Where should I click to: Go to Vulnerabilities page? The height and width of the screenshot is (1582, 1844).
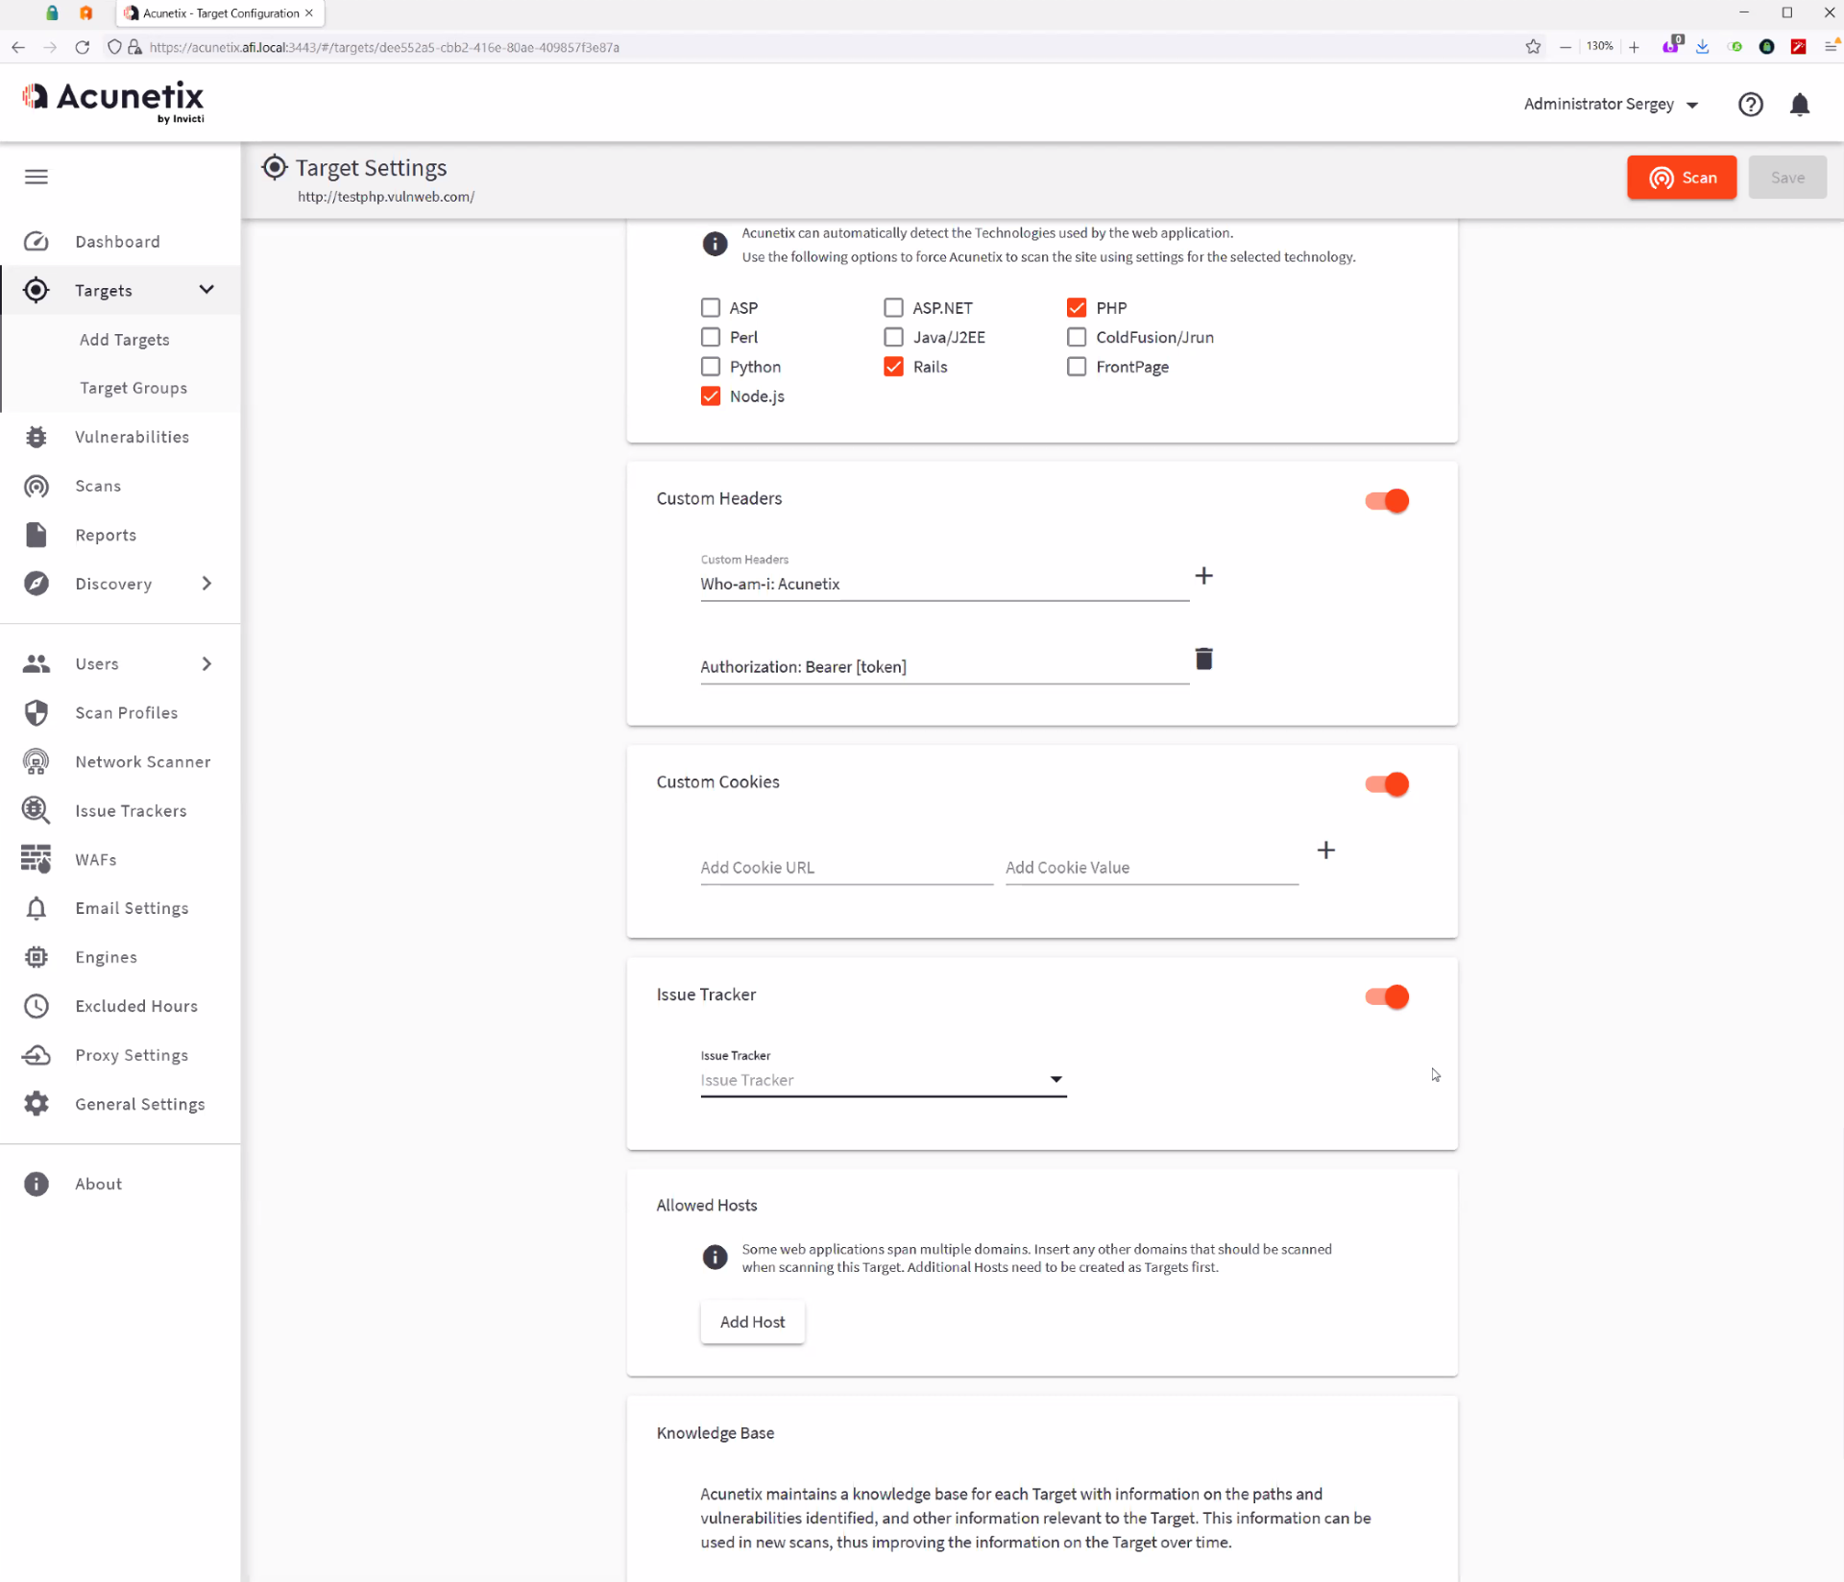pos(132,437)
